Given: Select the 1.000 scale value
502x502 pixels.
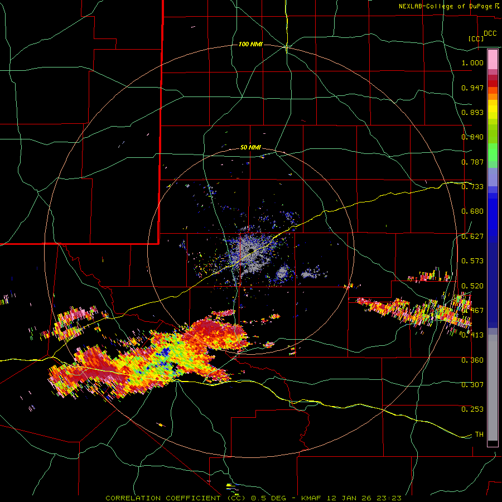Looking at the screenshot, I should pyautogui.click(x=472, y=62).
